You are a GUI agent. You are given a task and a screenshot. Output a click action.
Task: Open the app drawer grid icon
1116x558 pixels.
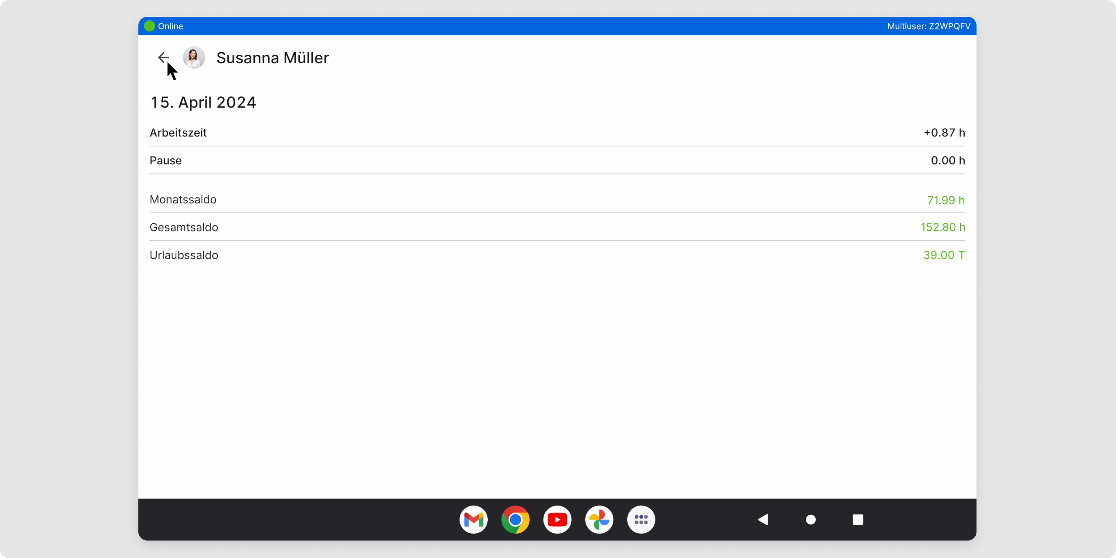click(x=641, y=519)
